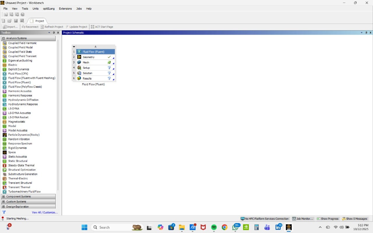Open Google Chrome from the taskbar

[x=224, y=227]
